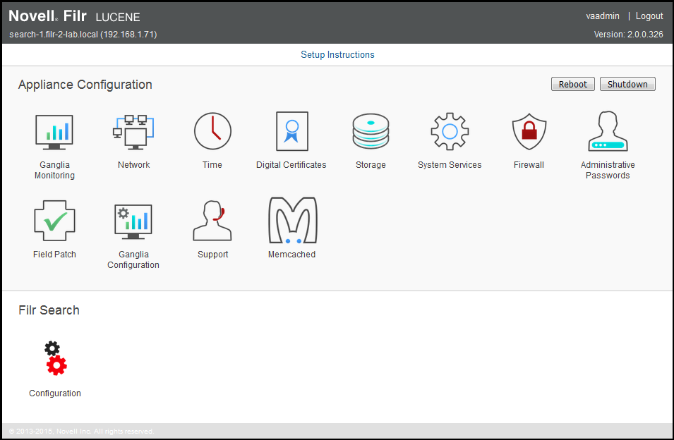The image size is (674, 440).
Task: Open the Ganglia Monitoring icon
Action: (x=54, y=133)
